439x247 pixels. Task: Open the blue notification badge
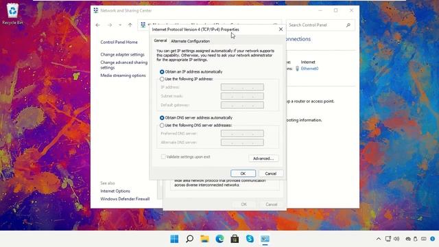pyautogui.click(x=433, y=239)
